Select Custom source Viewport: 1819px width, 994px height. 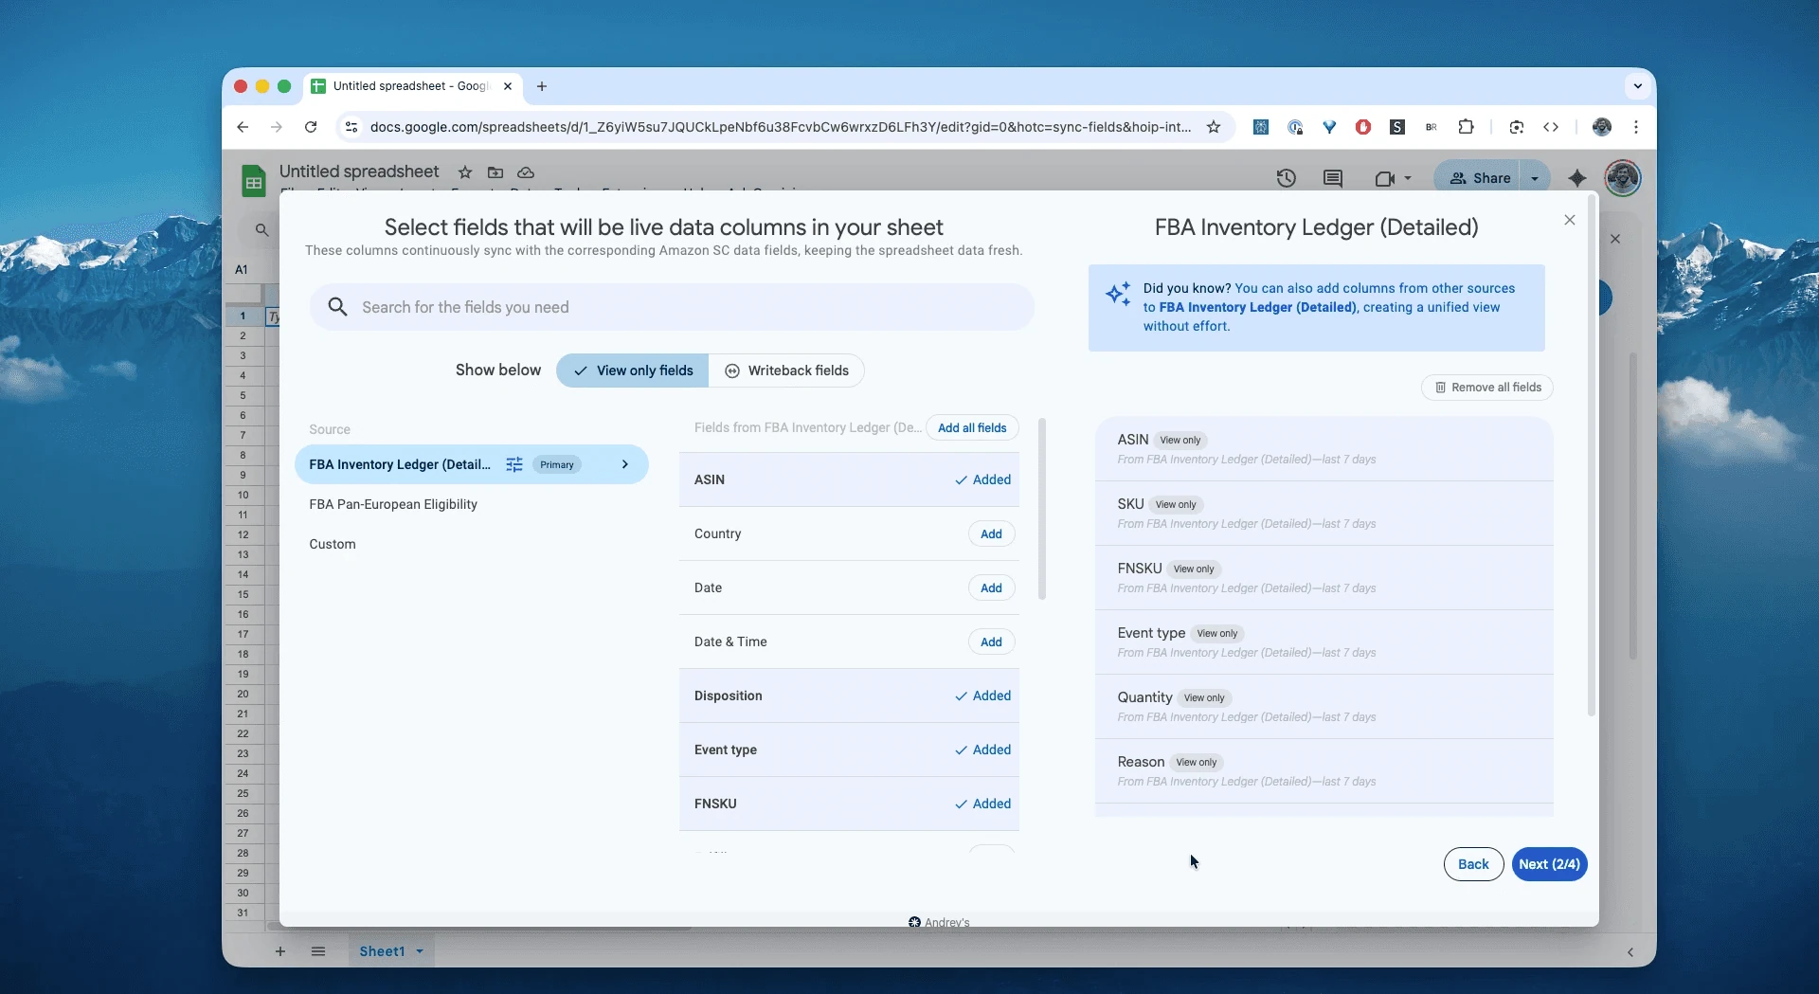[x=333, y=544]
